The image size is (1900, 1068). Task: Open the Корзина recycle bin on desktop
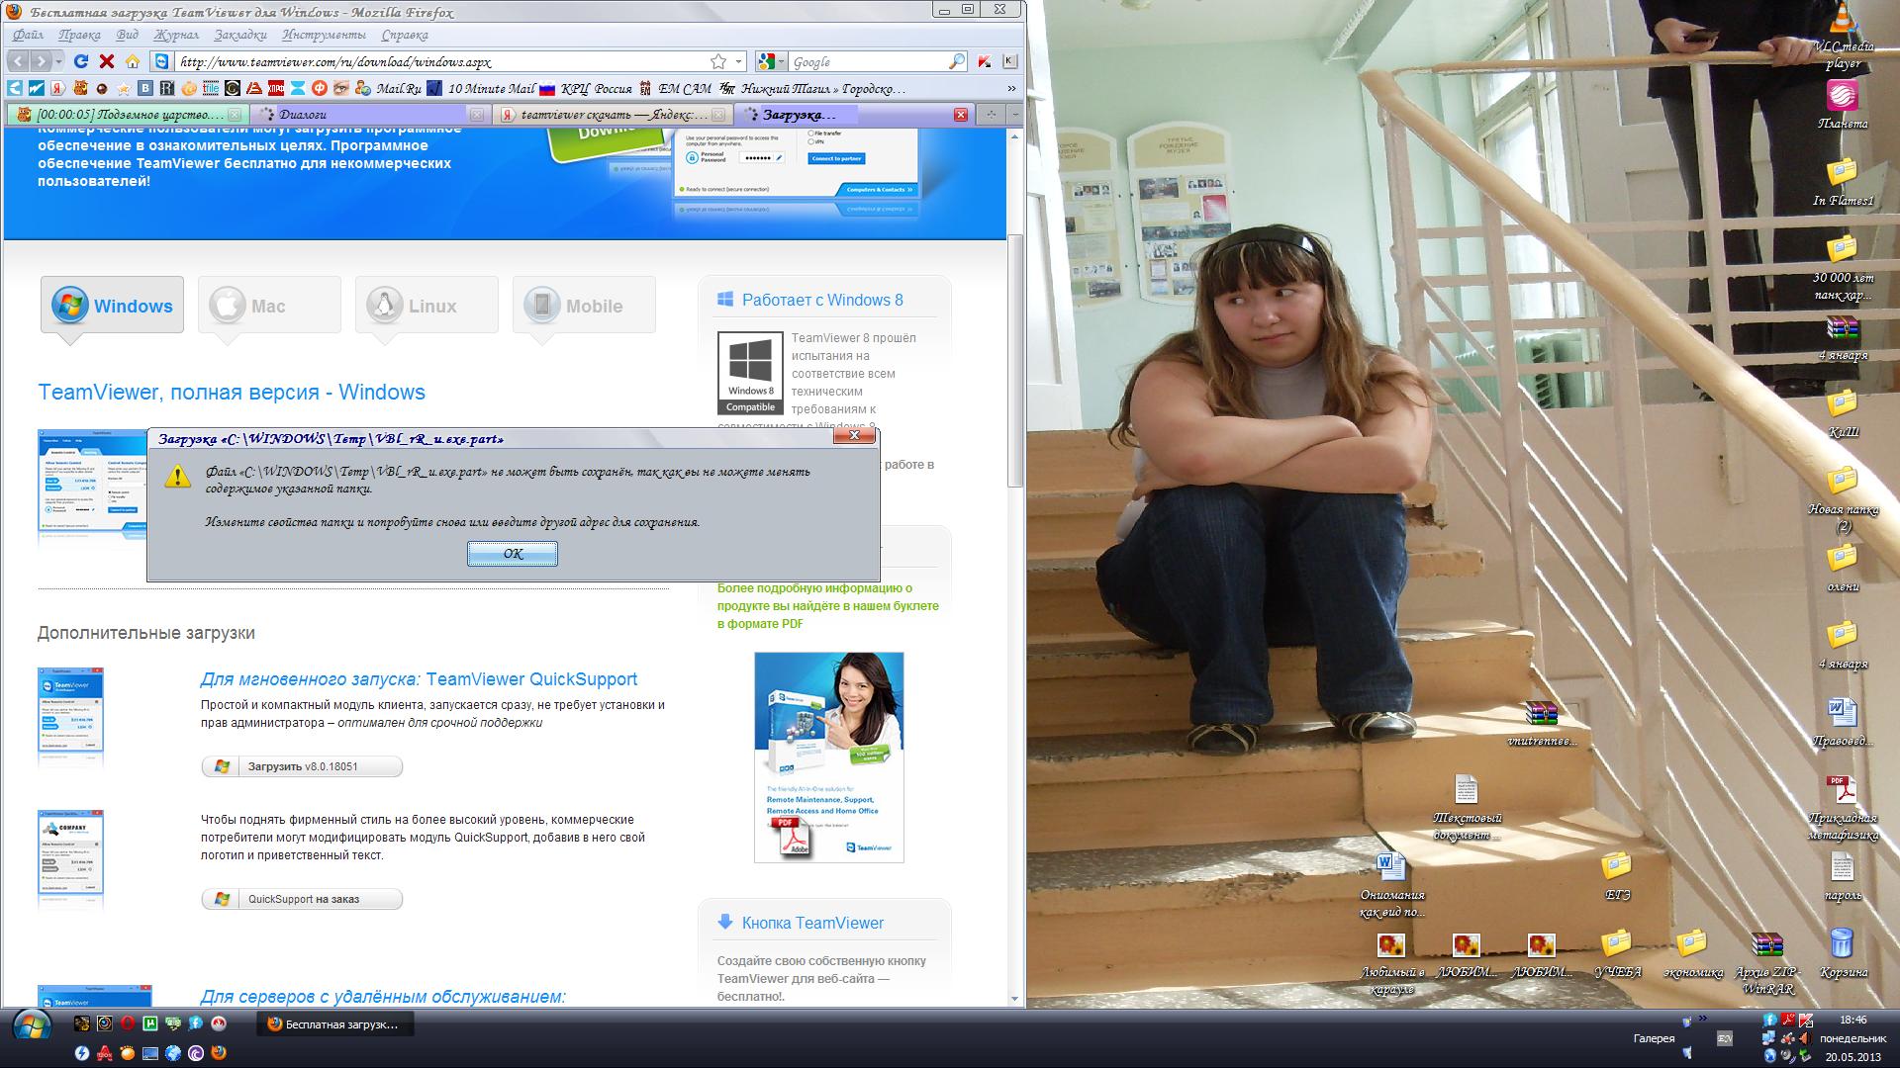(x=1843, y=951)
